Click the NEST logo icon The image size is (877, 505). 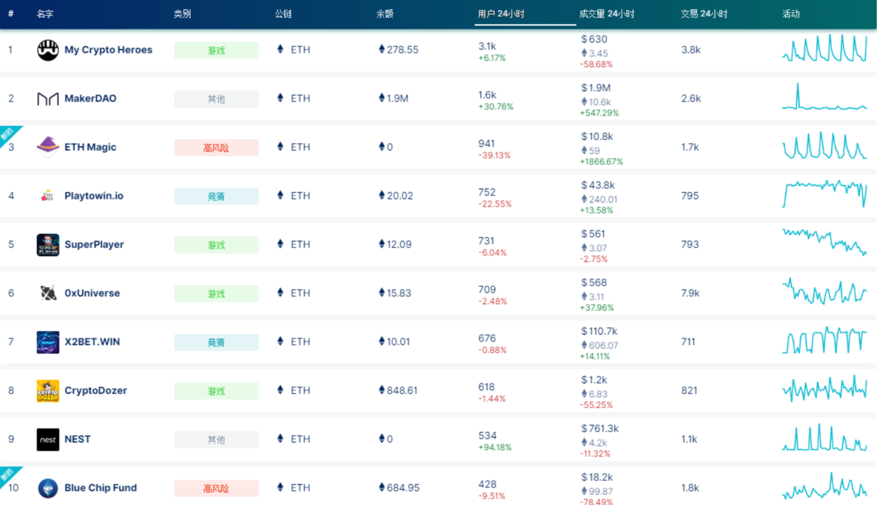(x=48, y=439)
